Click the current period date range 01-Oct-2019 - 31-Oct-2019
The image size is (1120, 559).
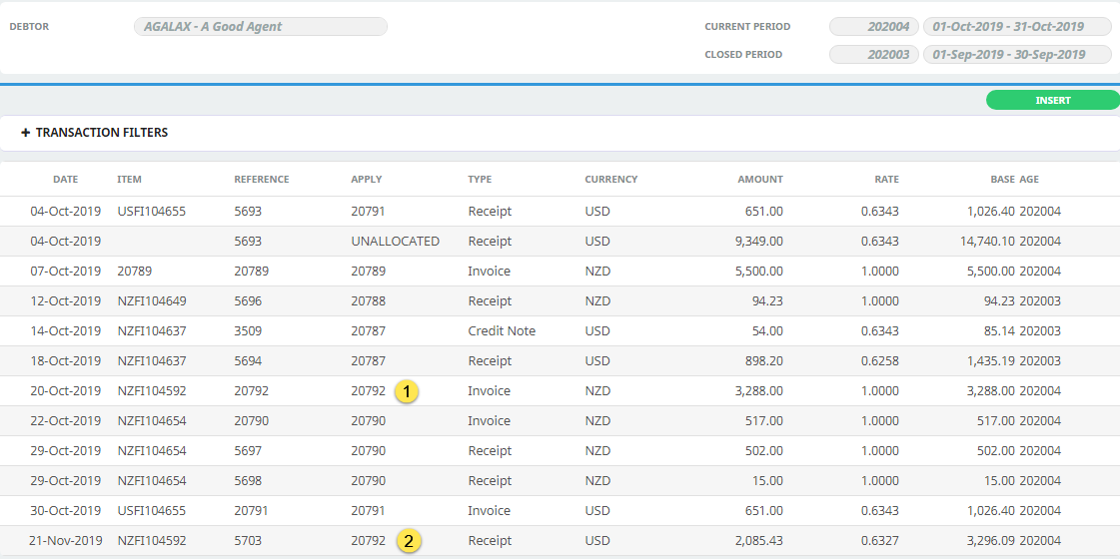point(1017,26)
